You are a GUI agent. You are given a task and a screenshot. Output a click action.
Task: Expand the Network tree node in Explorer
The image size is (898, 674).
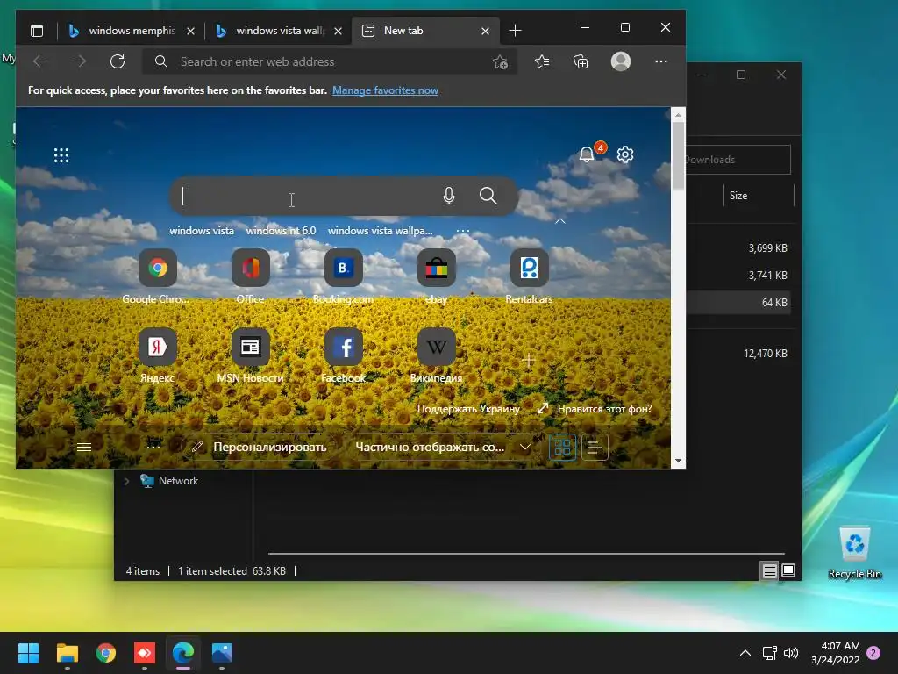coord(126,481)
